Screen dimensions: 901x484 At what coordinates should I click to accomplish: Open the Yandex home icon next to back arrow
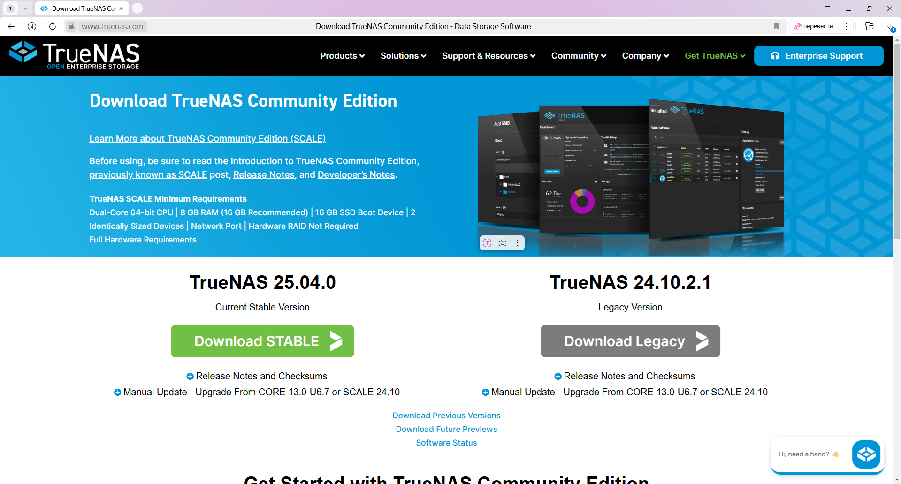(32, 26)
